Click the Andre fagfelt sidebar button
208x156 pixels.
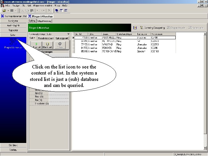point(13,25)
